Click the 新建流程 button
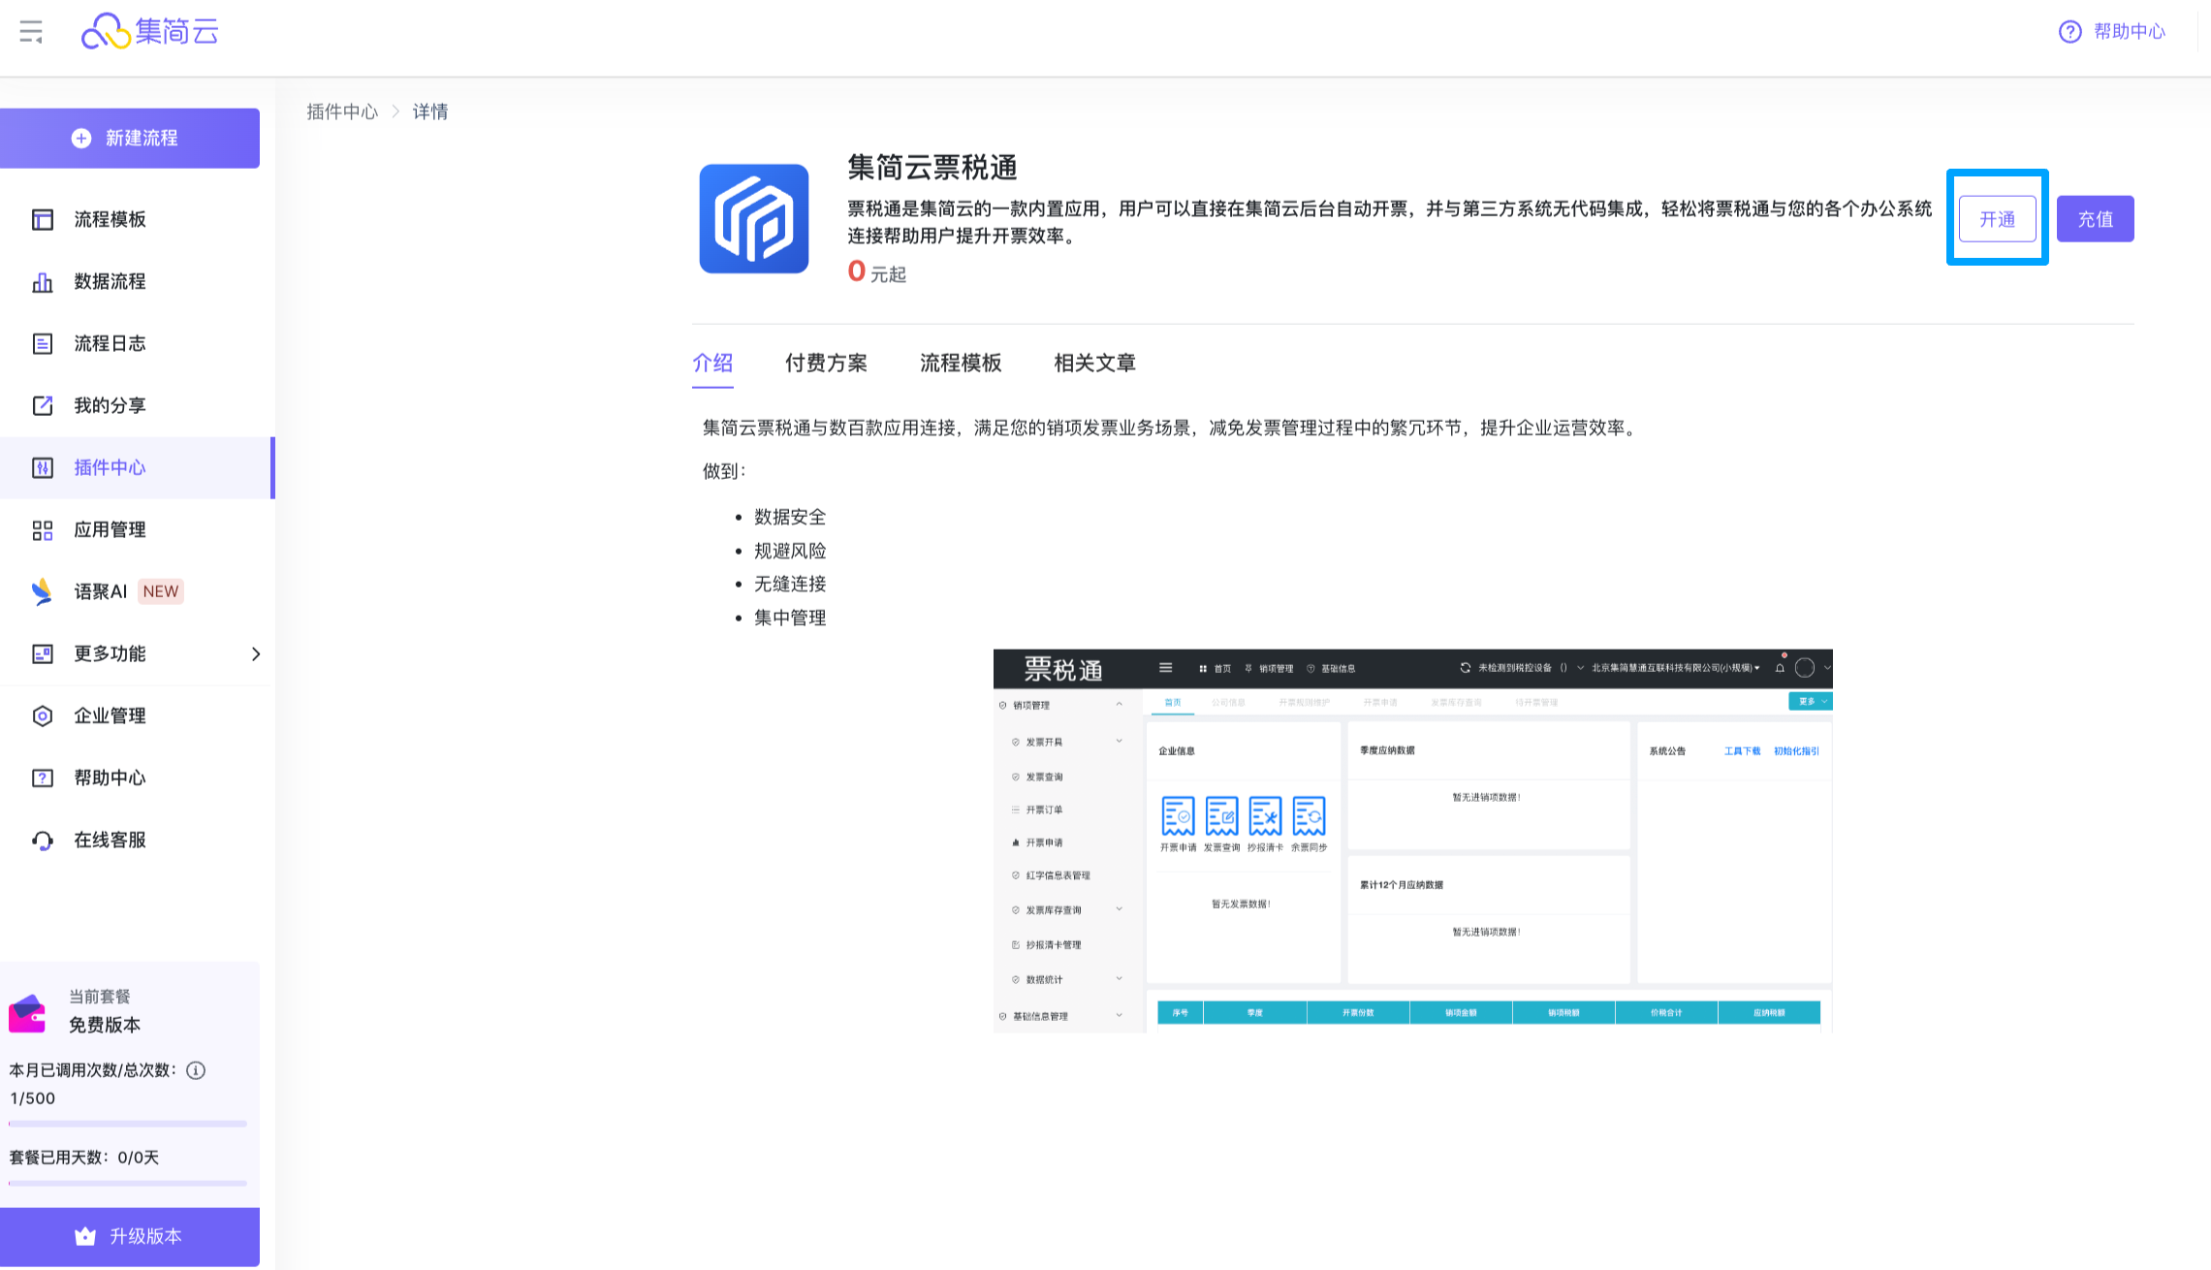The width and height of the screenshot is (2211, 1270). pyautogui.click(x=130, y=138)
